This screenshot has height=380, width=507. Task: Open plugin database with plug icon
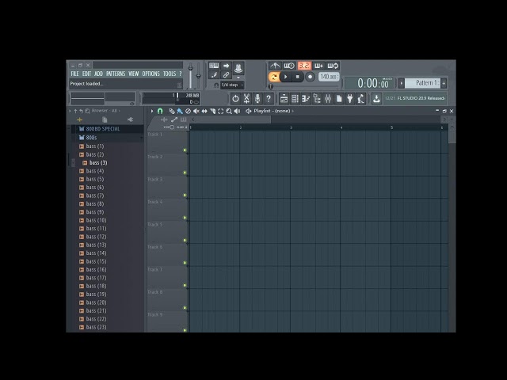tap(350, 98)
